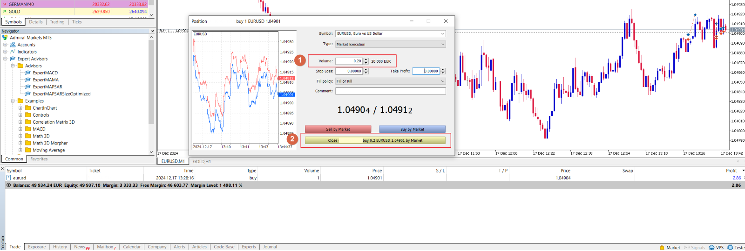This screenshot has height=251, width=745.
Task: Select the Math 3D tree row
Action: pyautogui.click(x=41, y=136)
